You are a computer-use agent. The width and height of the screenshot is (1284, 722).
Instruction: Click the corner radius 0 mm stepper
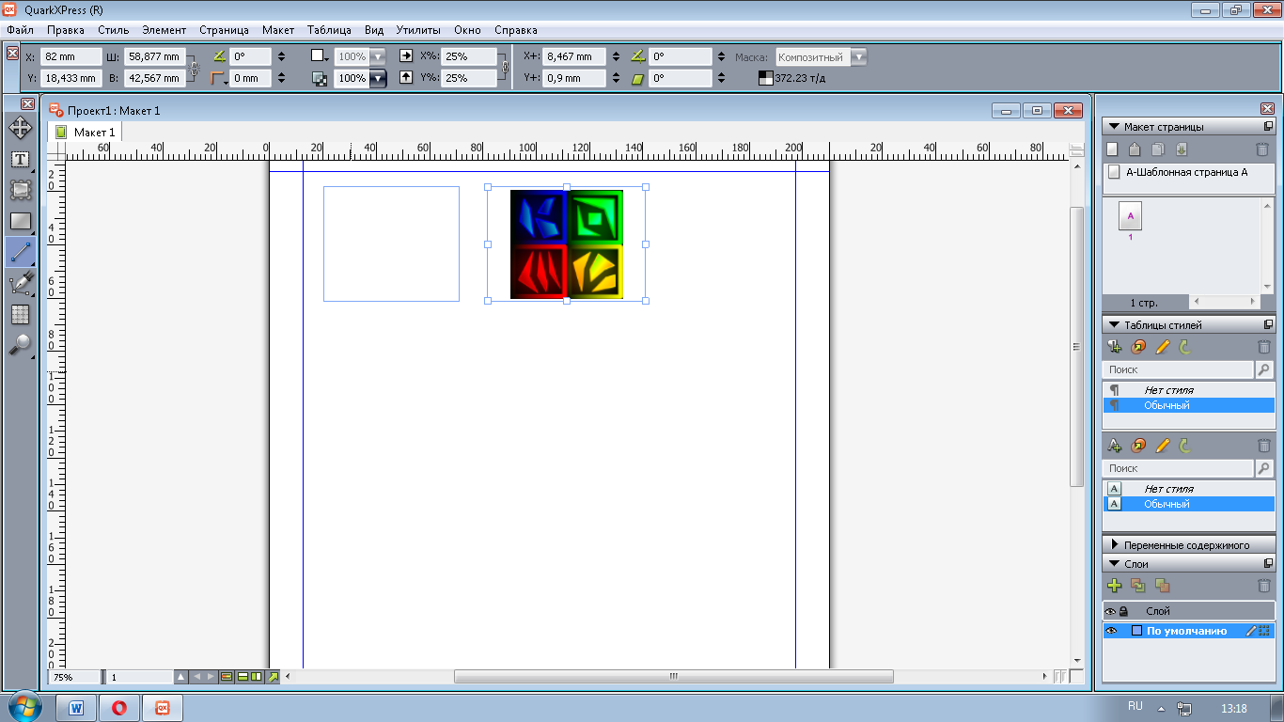[x=282, y=79]
